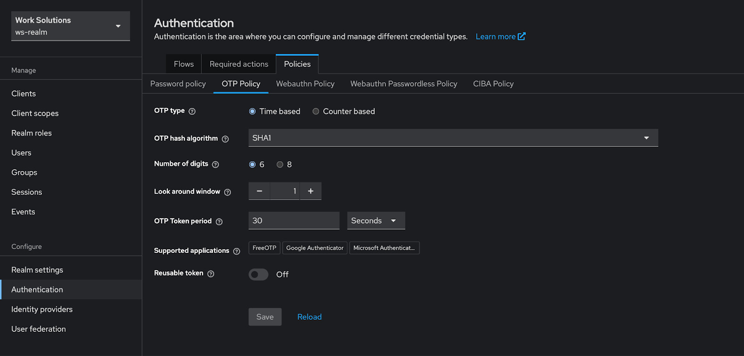744x356 pixels.
Task: Click help icon next to OTP type
Action: coord(192,112)
